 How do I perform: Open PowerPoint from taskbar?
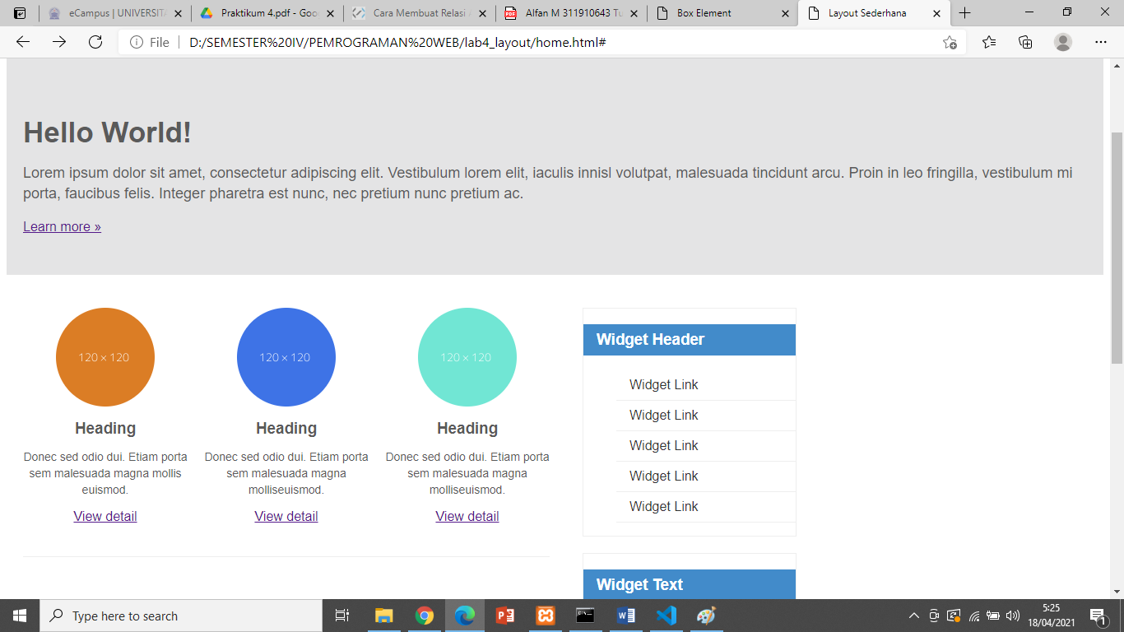point(505,616)
